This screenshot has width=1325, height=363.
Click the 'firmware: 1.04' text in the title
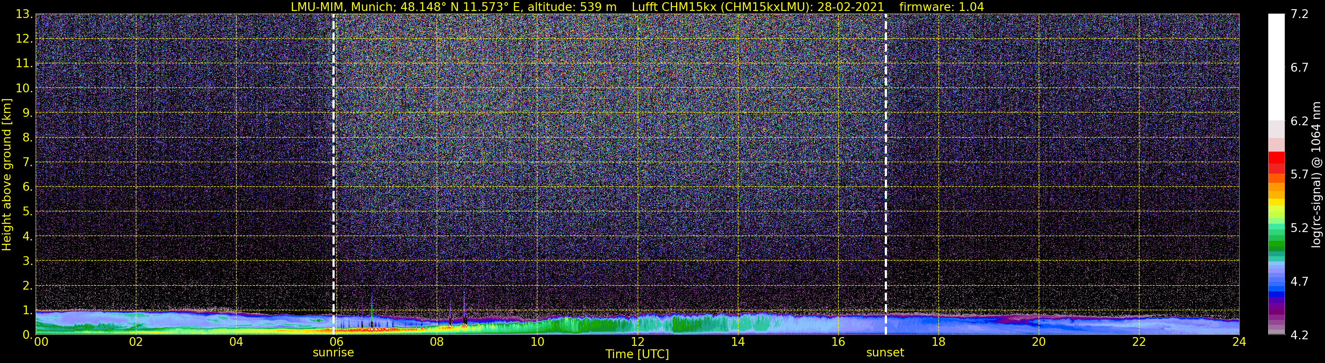coord(942,7)
